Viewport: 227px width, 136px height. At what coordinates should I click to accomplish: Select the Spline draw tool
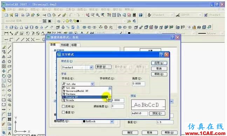pos(9,86)
